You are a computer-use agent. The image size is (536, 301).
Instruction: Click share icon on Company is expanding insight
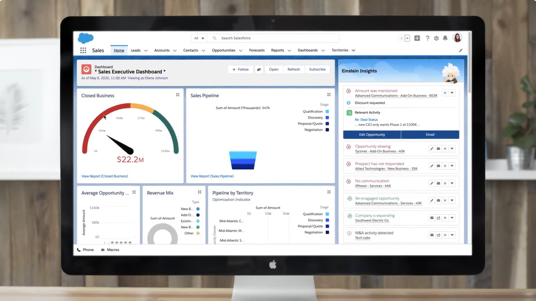tap(438, 217)
